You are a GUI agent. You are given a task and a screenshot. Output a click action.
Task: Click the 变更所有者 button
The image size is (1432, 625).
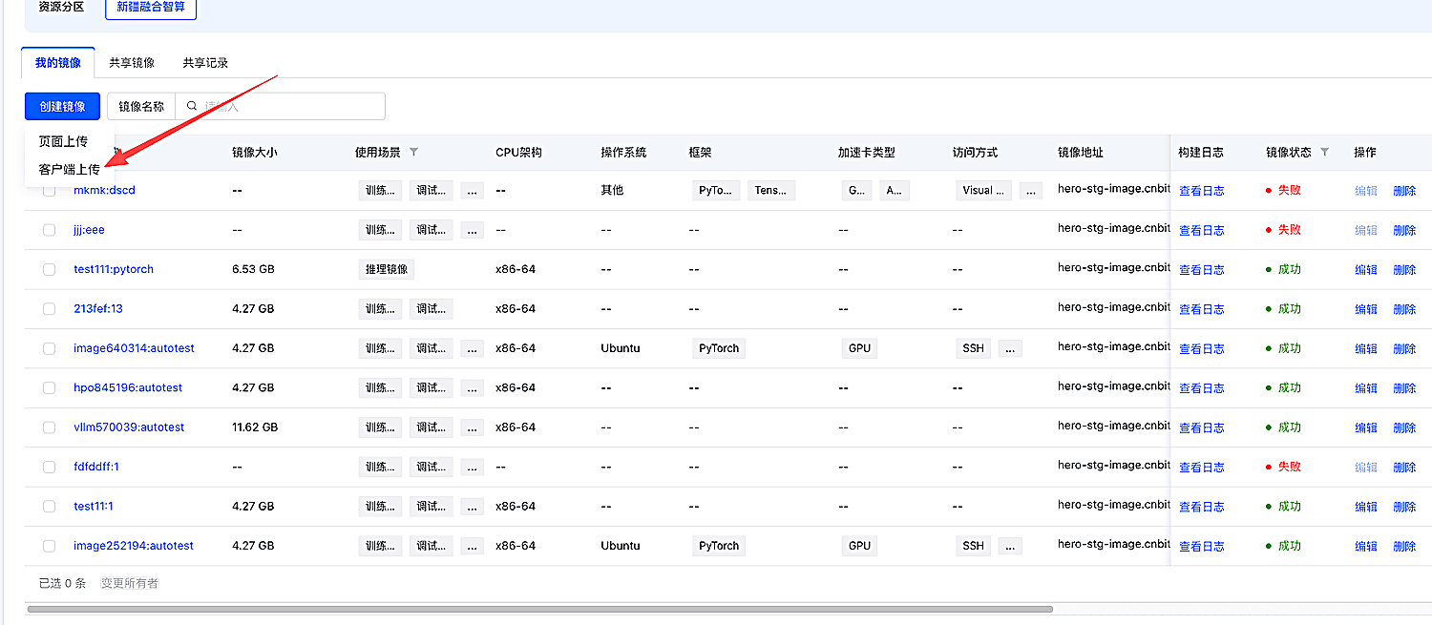click(x=130, y=583)
